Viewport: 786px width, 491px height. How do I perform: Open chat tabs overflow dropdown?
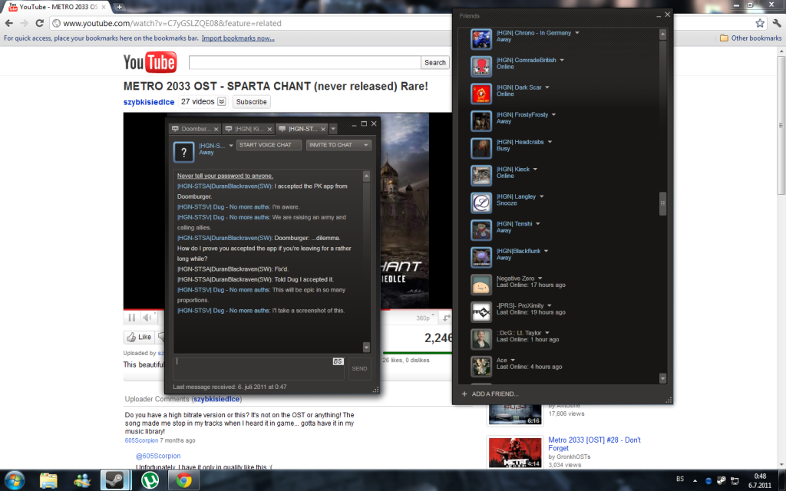point(333,129)
